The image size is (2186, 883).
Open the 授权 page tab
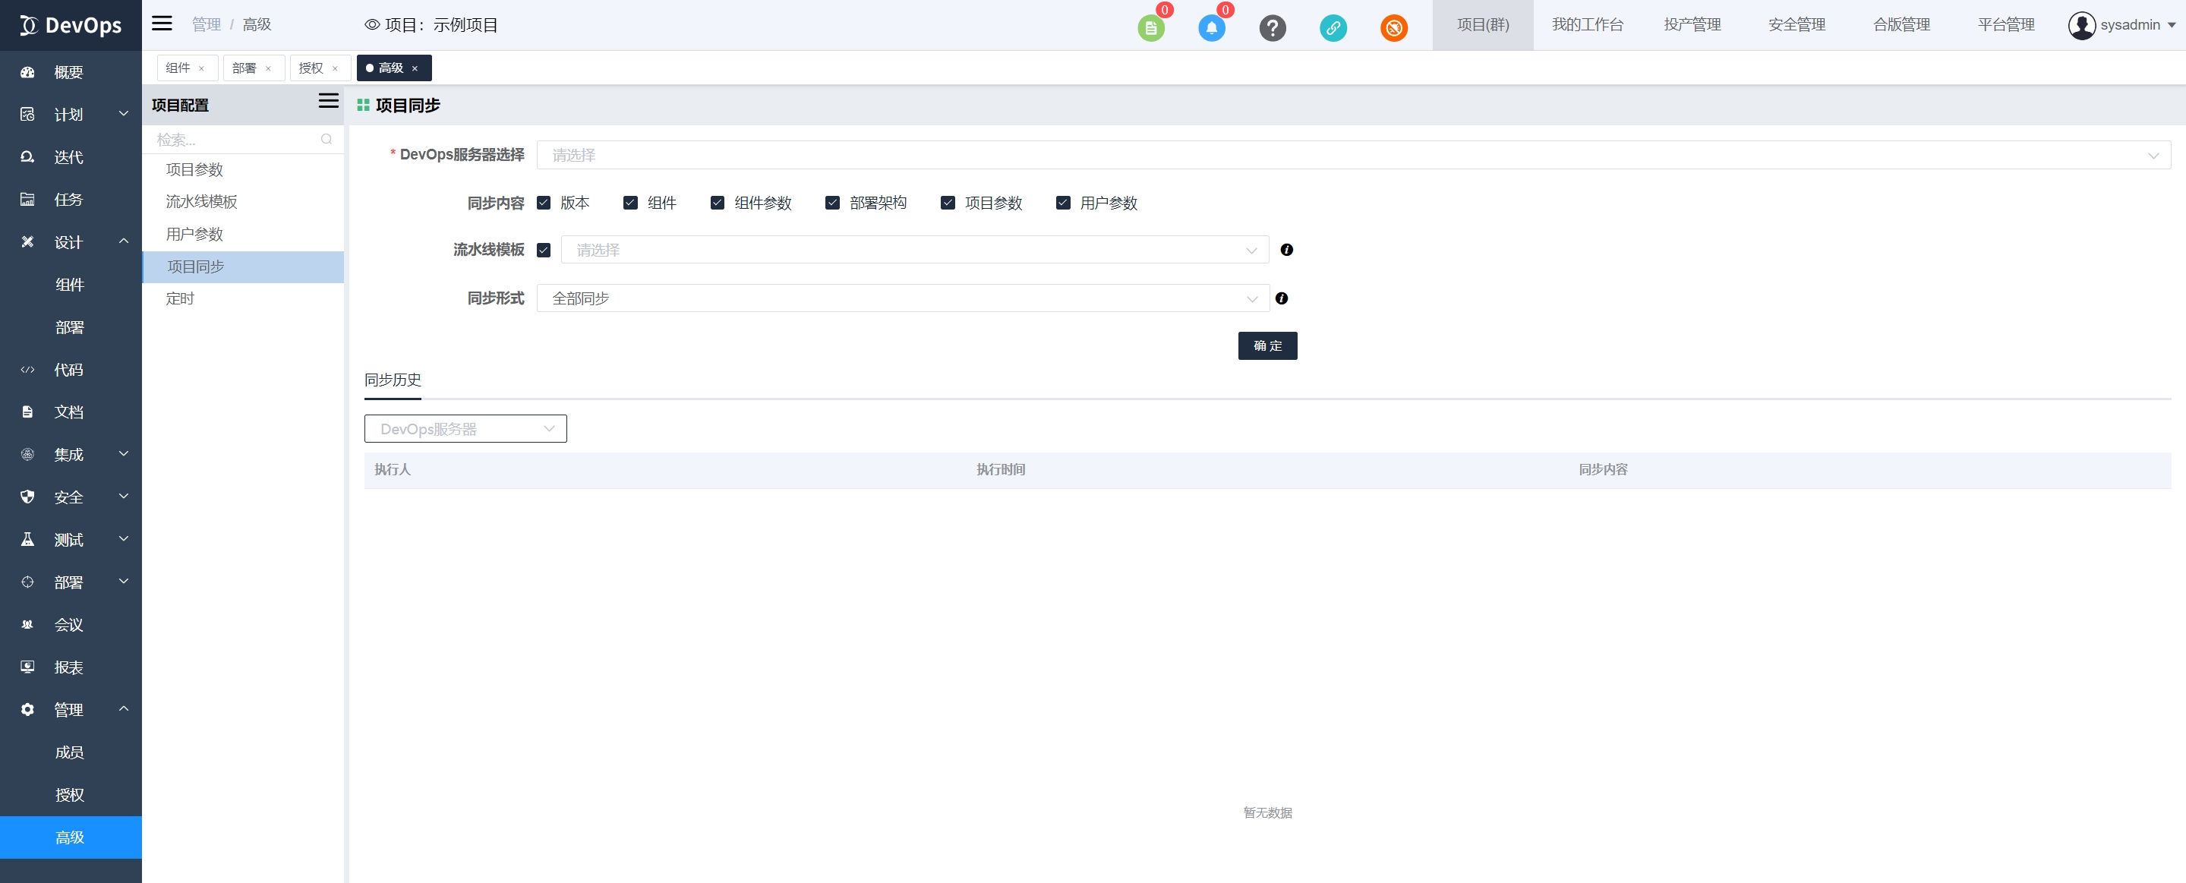coord(311,68)
